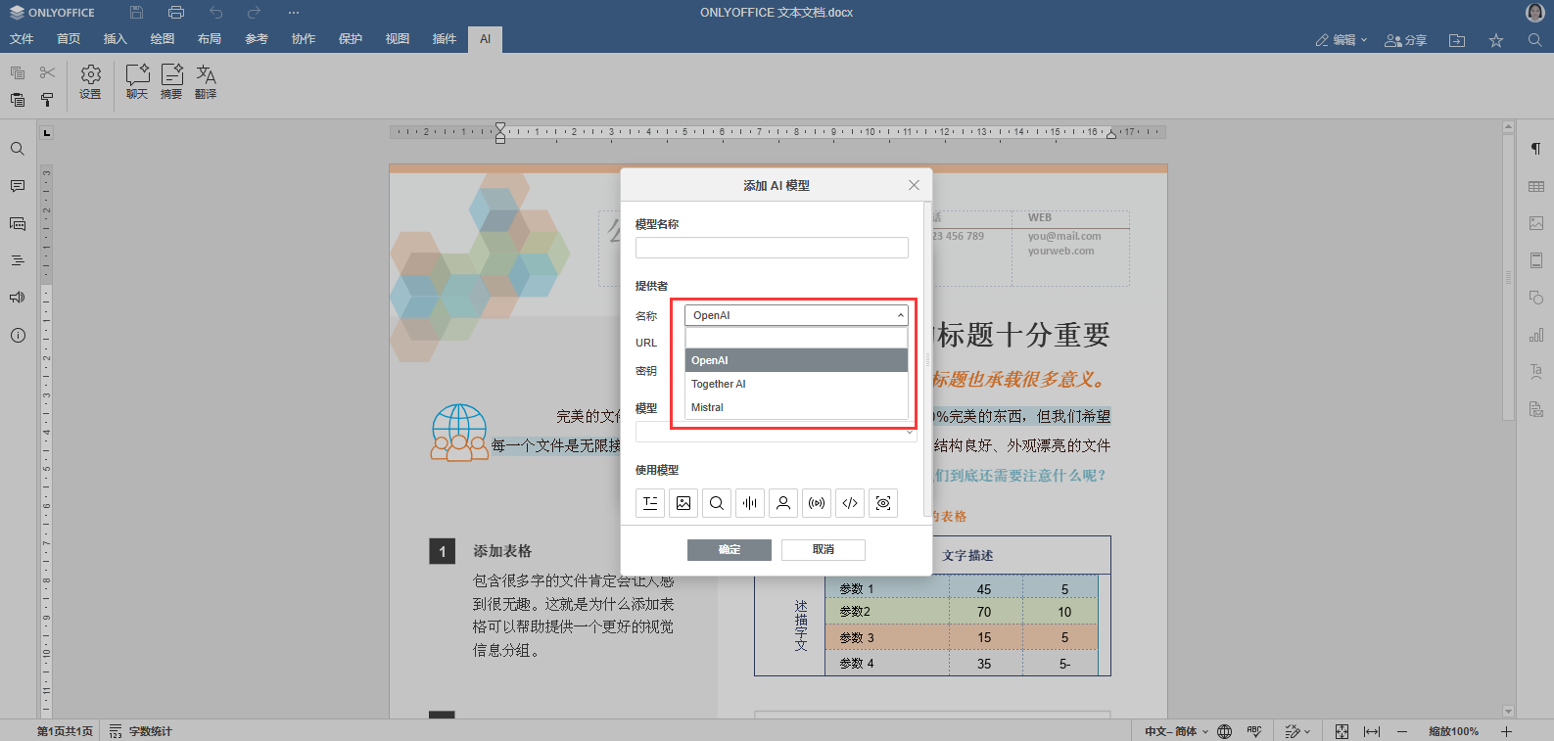Click the provider search field in dropdown
The height and width of the screenshot is (741, 1554).
(796, 338)
